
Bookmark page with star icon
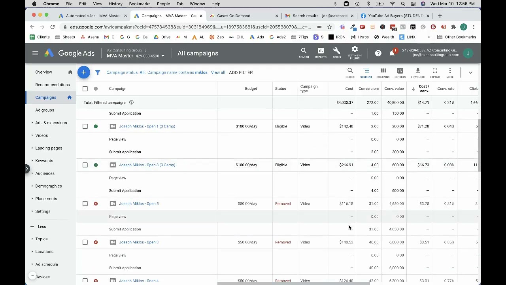(x=330, y=27)
